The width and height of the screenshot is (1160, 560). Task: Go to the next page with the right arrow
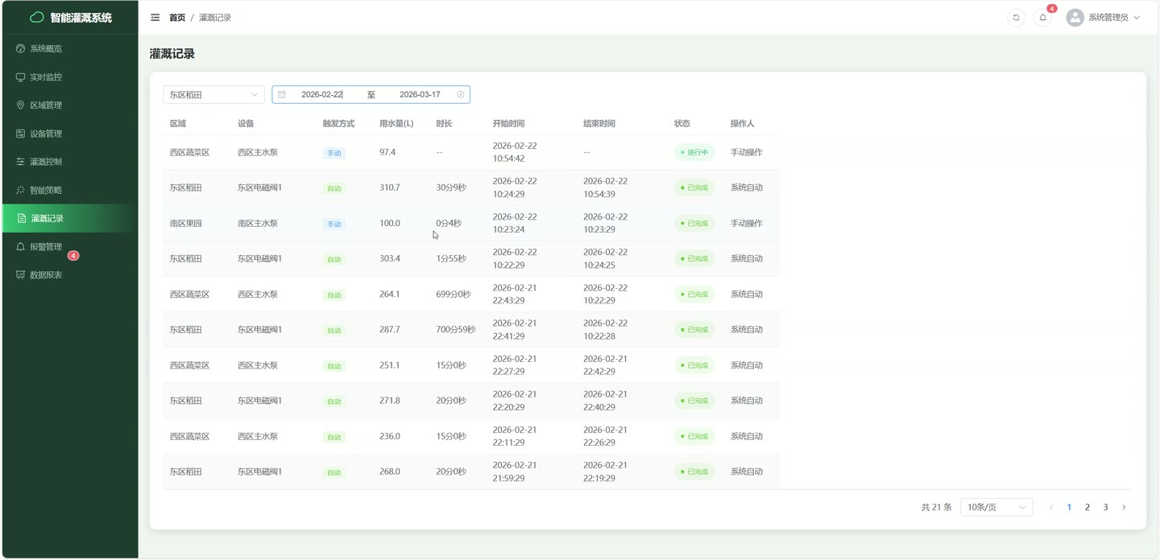pyautogui.click(x=1124, y=507)
